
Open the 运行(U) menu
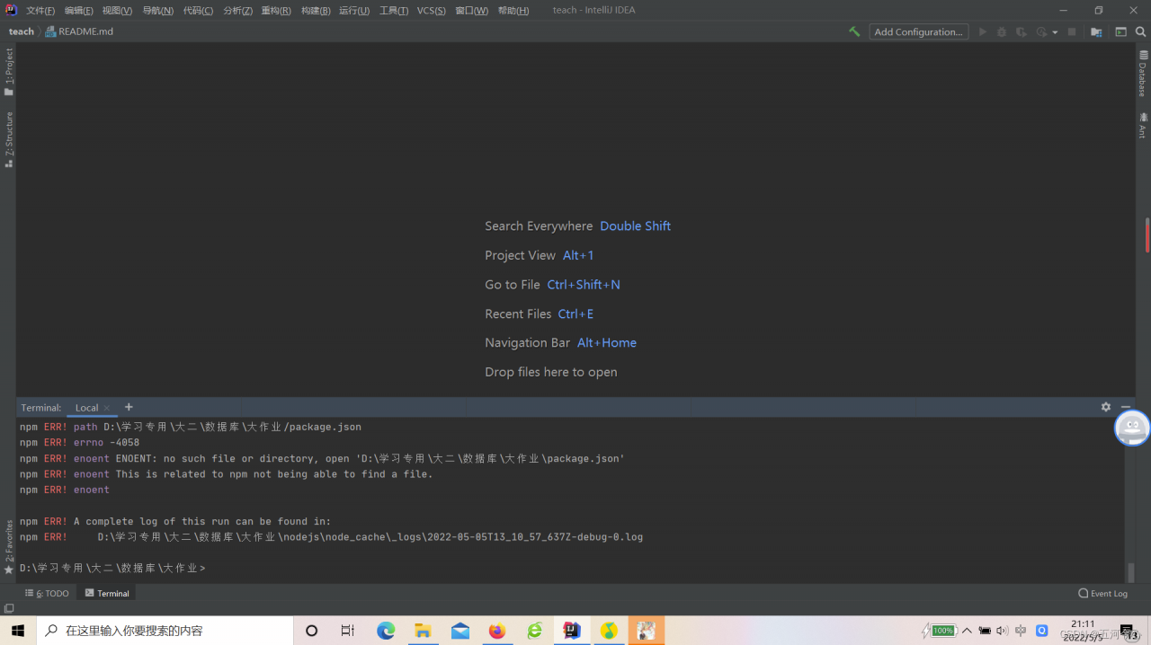point(354,10)
